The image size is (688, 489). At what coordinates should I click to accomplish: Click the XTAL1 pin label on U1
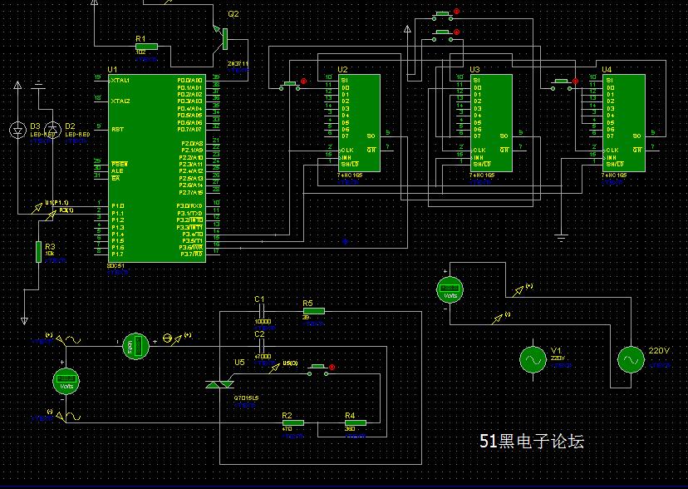coord(120,81)
